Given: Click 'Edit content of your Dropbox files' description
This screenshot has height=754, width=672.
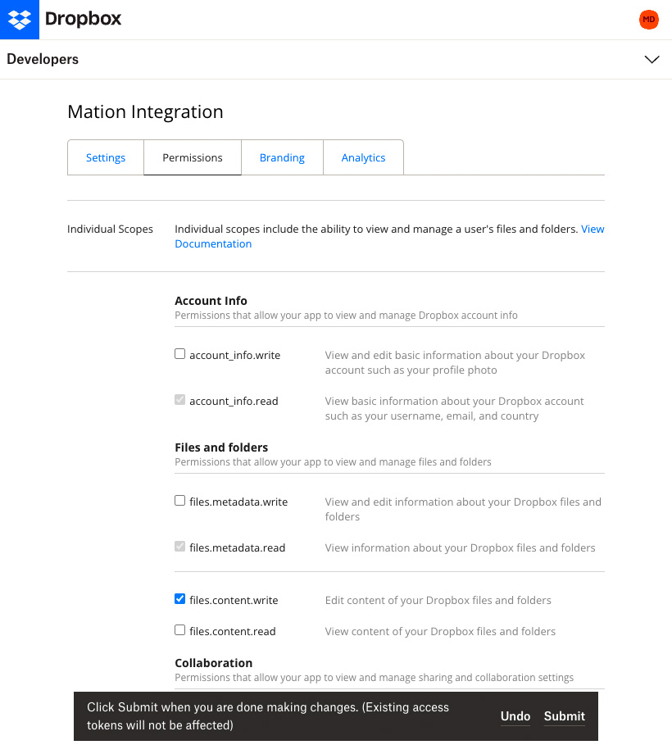Looking at the screenshot, I should coord(438,600).
